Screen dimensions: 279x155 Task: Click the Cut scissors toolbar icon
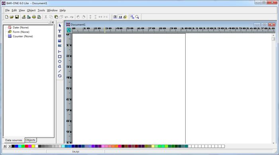(46, 17)
